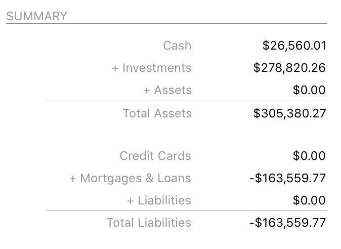
Task: Click the Liabilities $0.00 amount
Action: 310,200
